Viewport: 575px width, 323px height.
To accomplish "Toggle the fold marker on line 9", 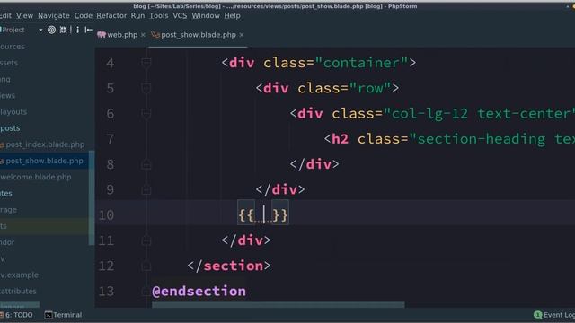I will [x=146, y=189].
